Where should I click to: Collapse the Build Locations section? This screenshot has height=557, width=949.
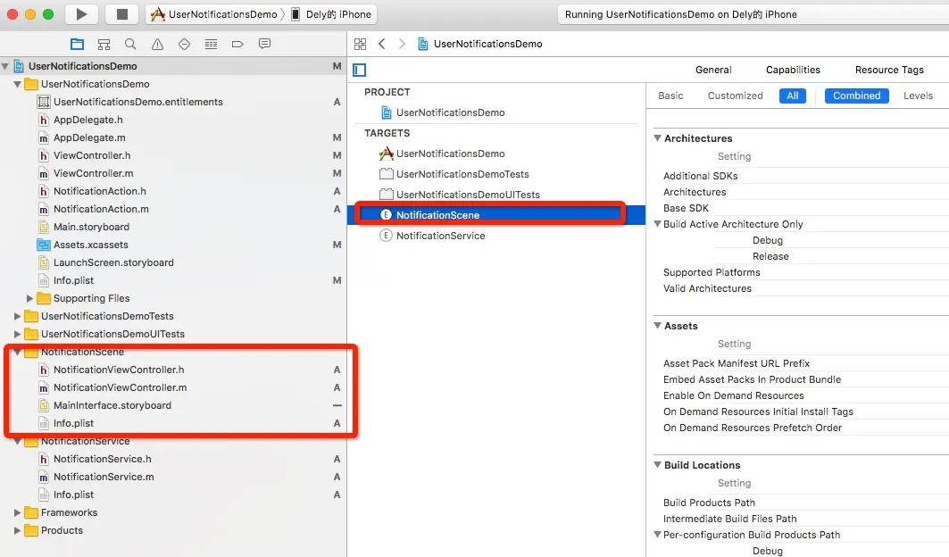coord(658,465)
